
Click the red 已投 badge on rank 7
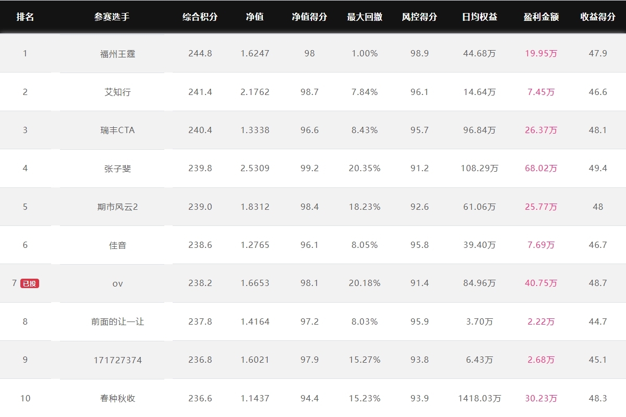pyautogui.click(x=30, y=283)
